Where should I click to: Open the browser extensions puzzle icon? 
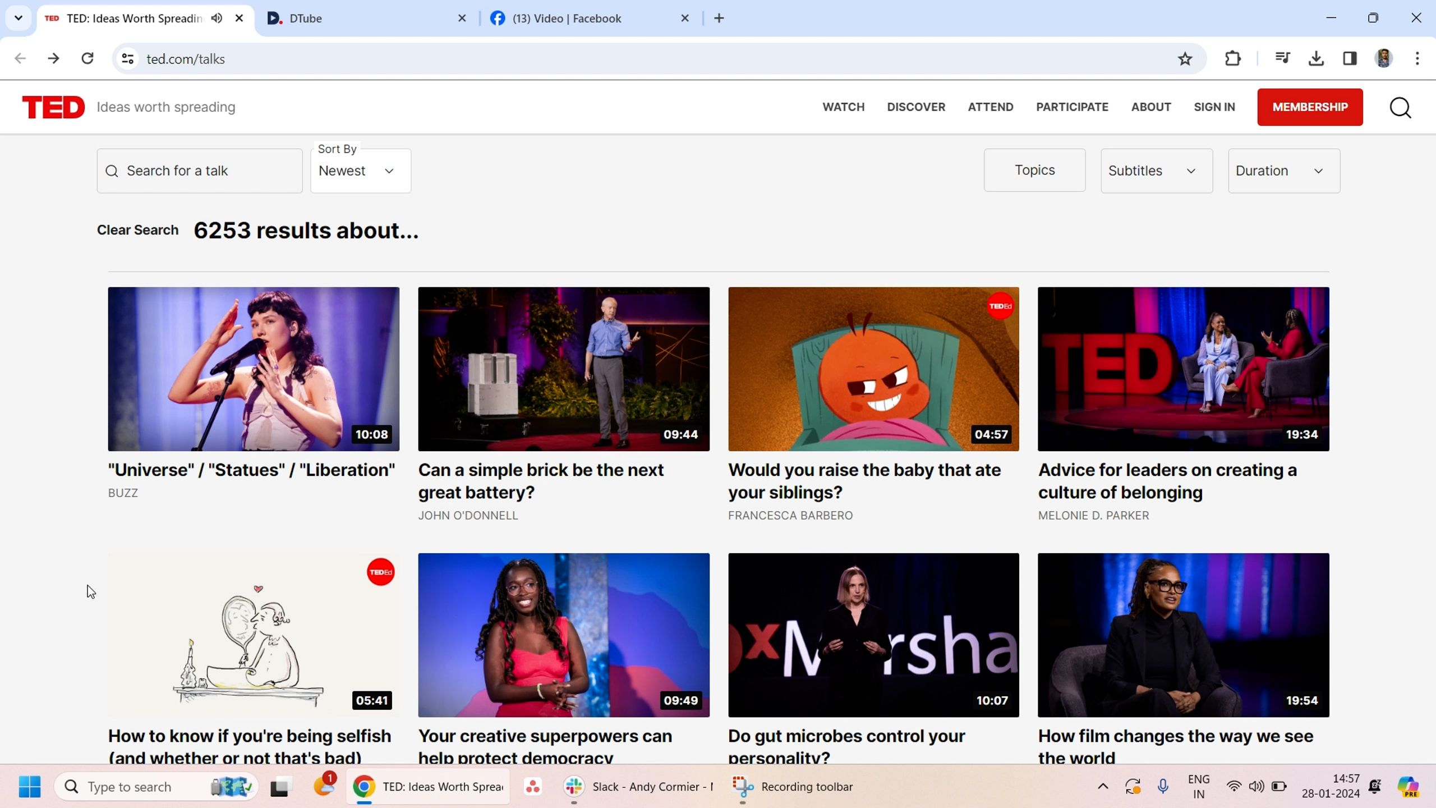point(1232,59)
